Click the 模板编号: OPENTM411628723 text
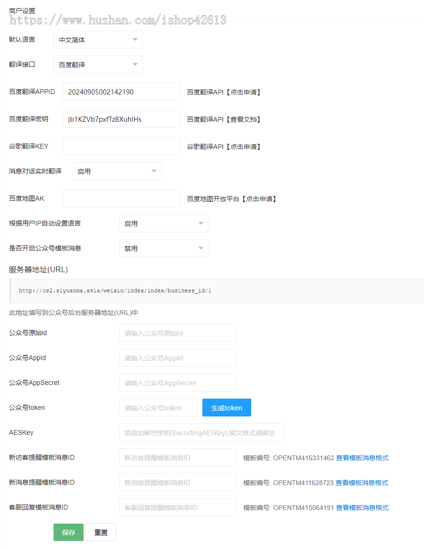This screenshot has height=549, width=424. [x=288, y=483]
